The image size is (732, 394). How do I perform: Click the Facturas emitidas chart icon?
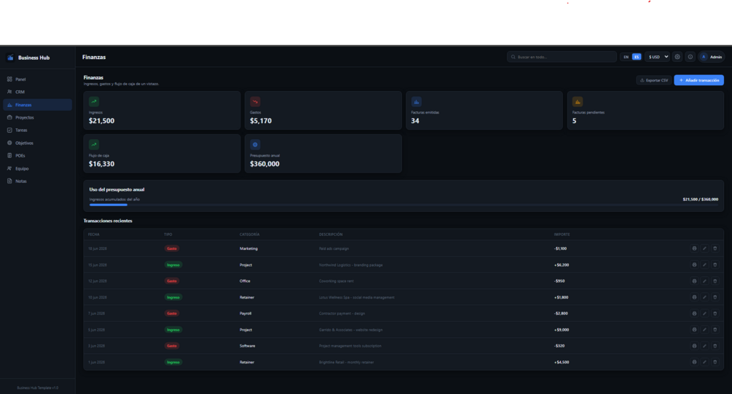[x=417, y=101]
